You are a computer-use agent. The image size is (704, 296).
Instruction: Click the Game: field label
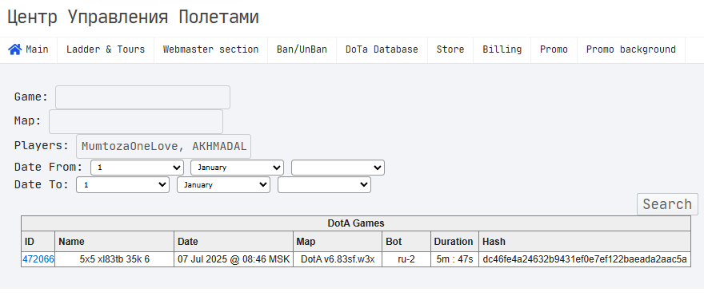tap(31, 97)
